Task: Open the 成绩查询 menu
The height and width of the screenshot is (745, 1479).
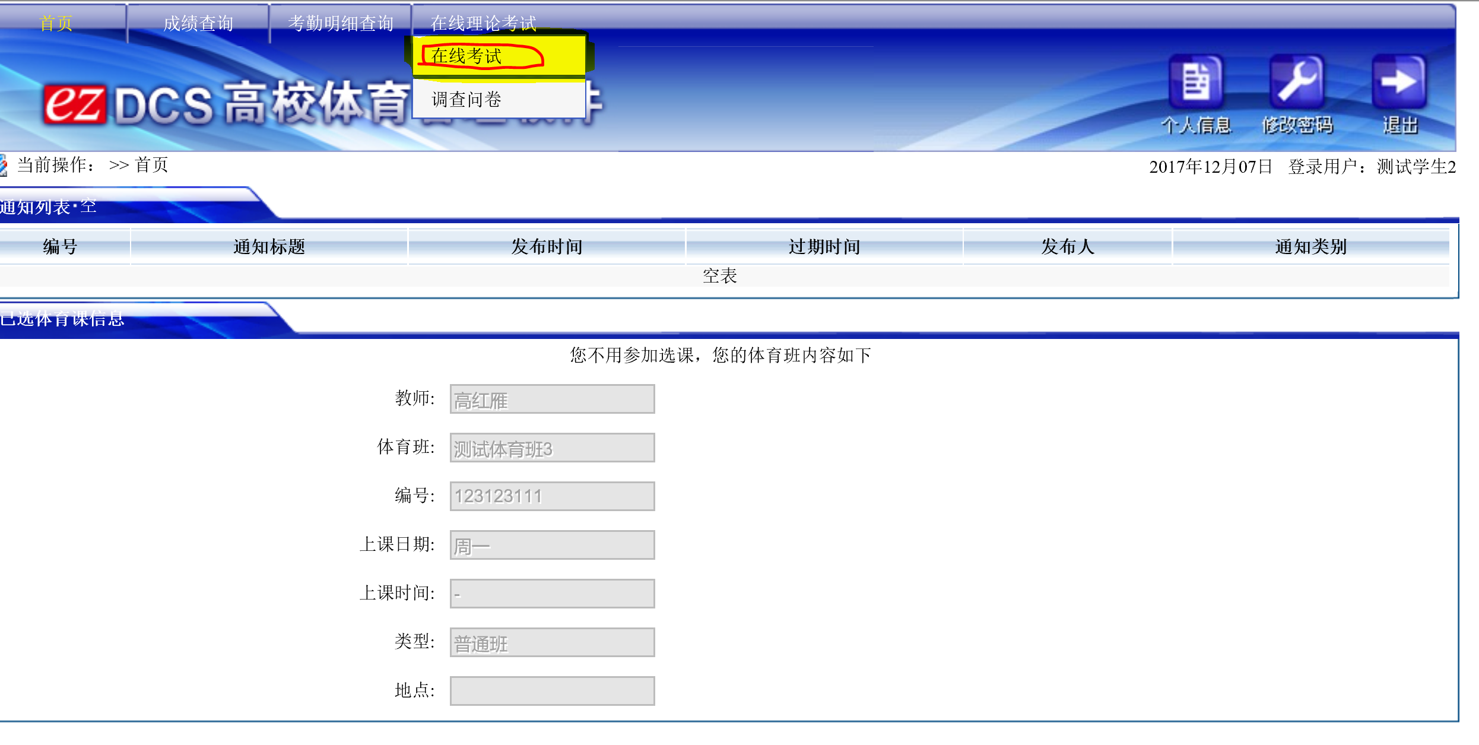Action: (x=198, y=23)
